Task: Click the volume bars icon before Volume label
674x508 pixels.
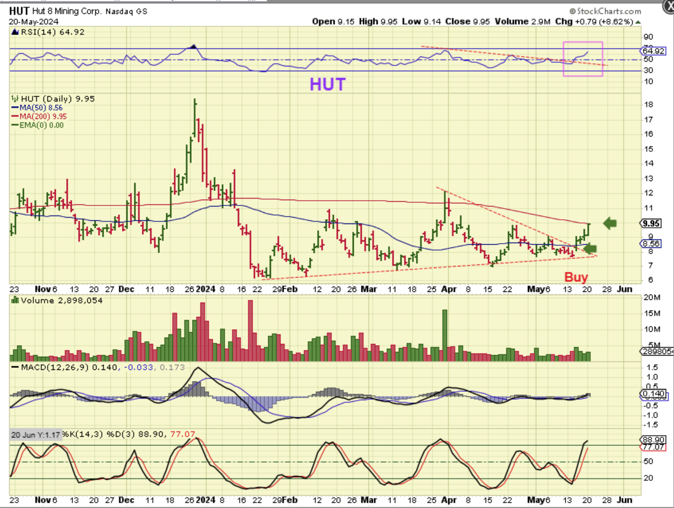Action: (x=15, y=300)
